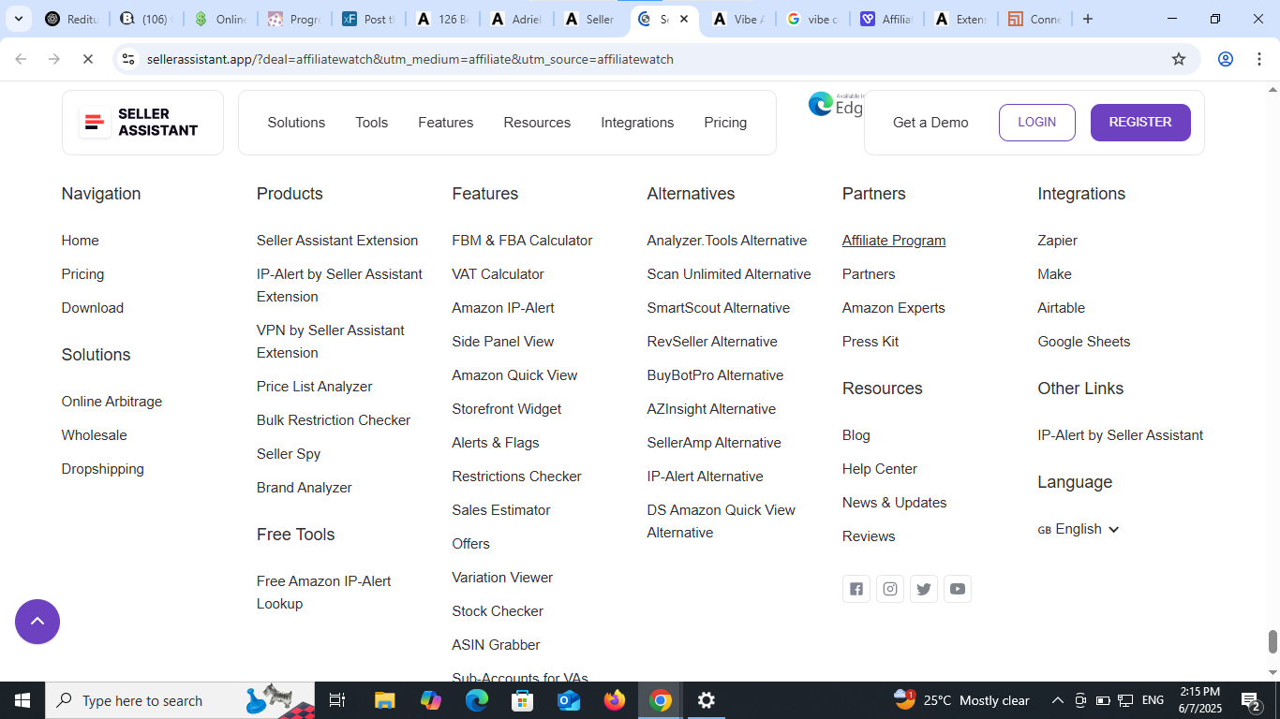This screenshot has height=719, width=1280.
Task: Open Google Sheets integration link
Action: (x=1084, y=342)
